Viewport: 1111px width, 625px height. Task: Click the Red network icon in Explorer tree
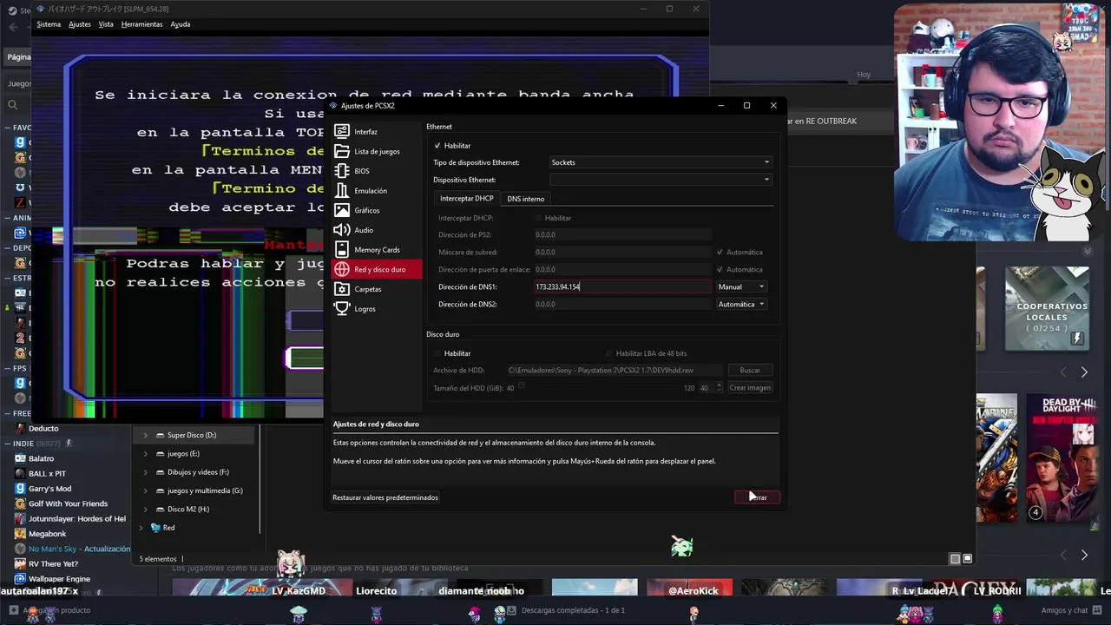coord(156,527)
